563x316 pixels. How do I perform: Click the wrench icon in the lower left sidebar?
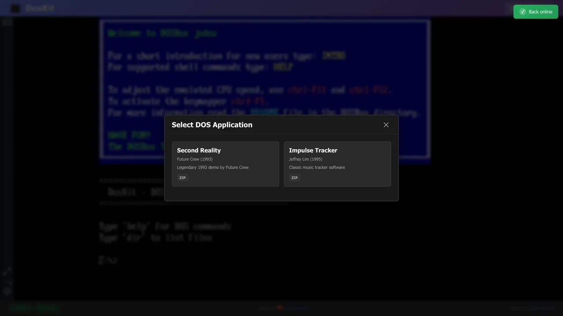pos(7,271)
